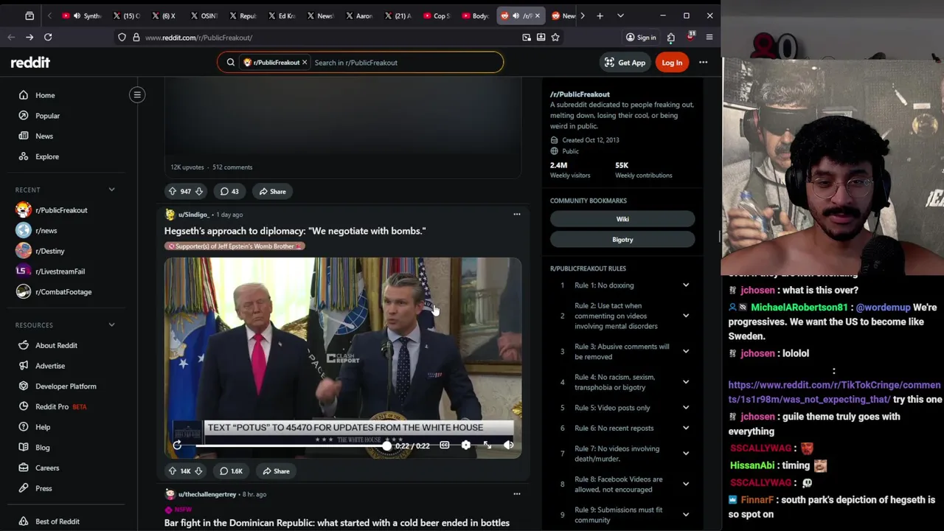Open the 1.6K comments on Hegseth post
944x531 pixels.
[x=231, y=471]
